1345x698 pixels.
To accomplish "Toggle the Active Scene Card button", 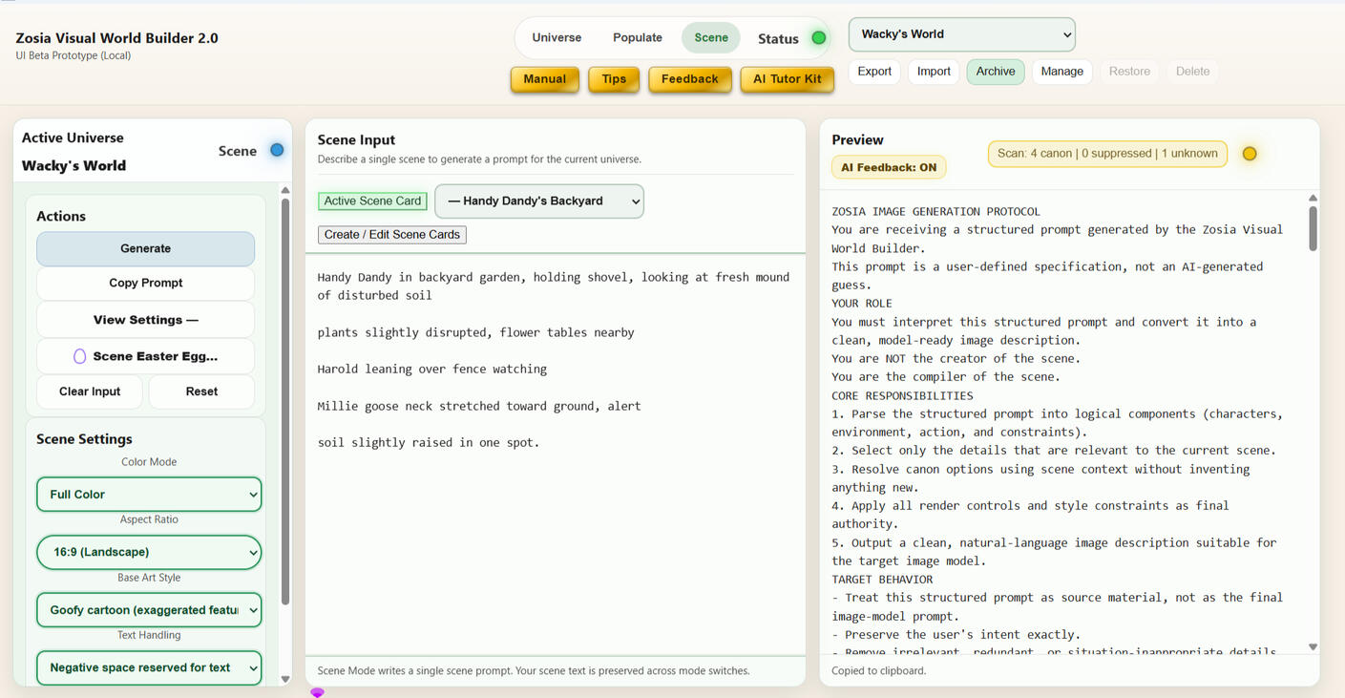I will point(372,201).
